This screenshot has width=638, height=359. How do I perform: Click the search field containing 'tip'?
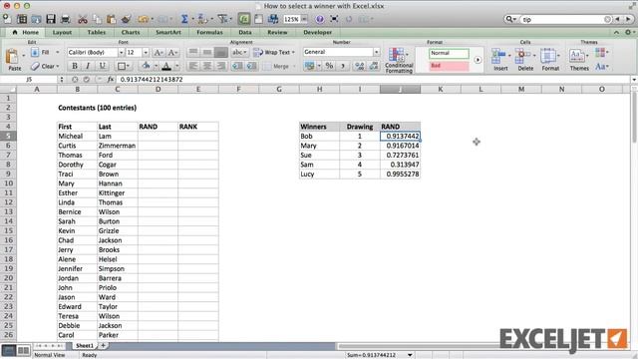565,19
